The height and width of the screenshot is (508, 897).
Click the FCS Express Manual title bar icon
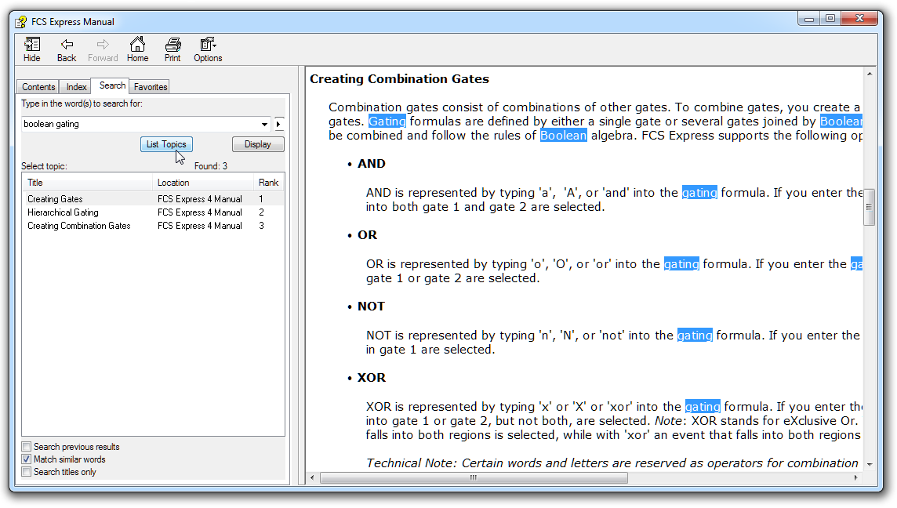click(21, 21)
